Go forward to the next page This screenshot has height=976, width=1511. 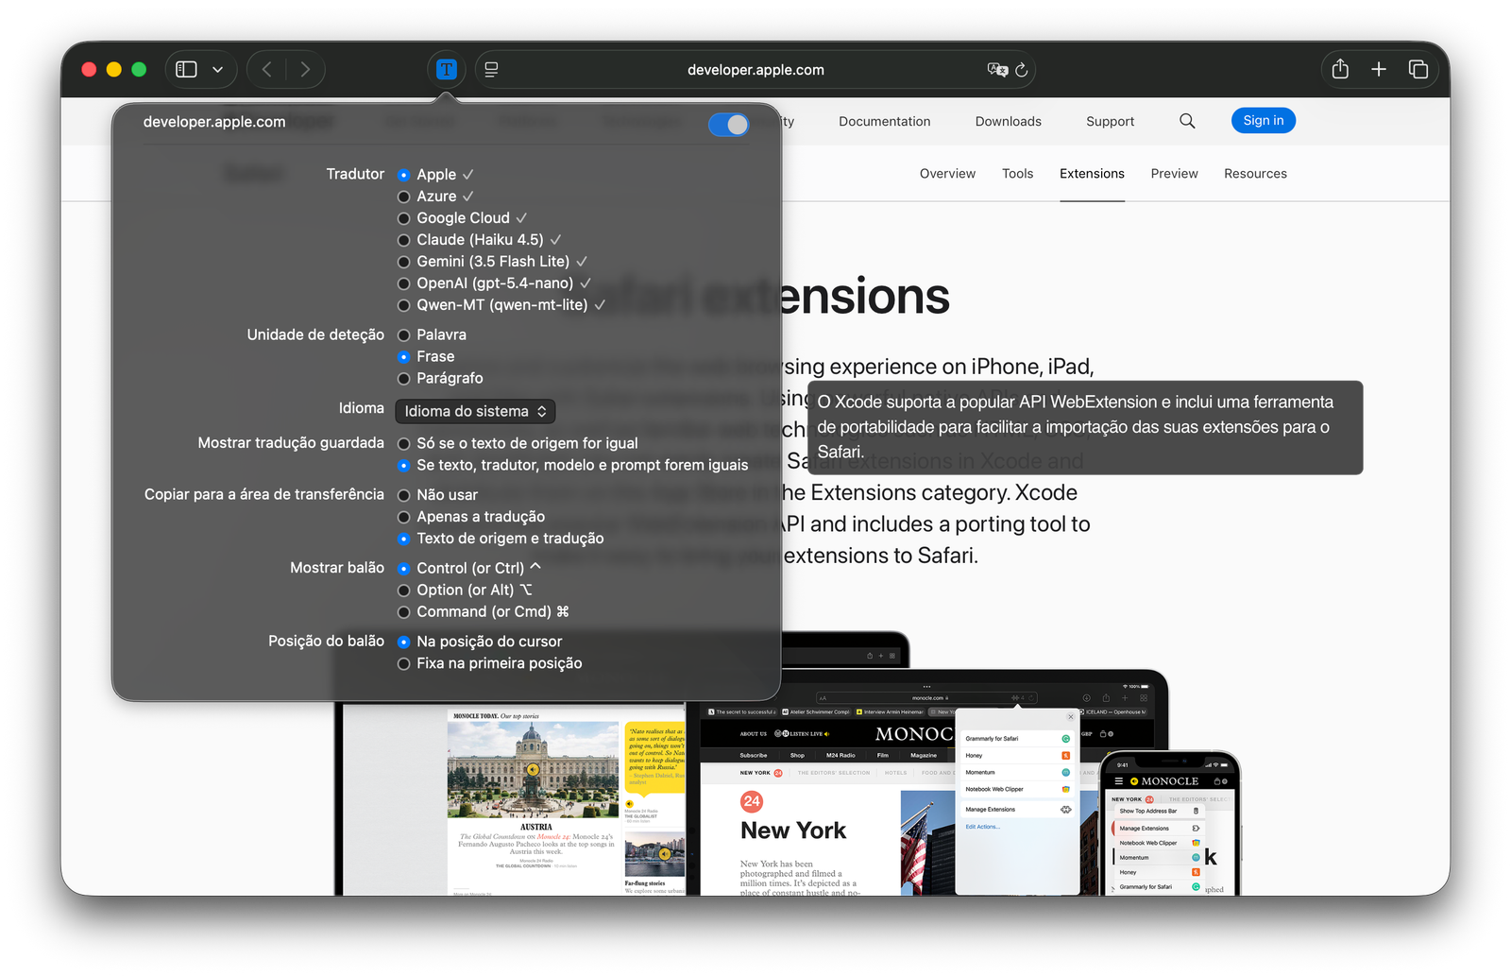pos(305,69)
